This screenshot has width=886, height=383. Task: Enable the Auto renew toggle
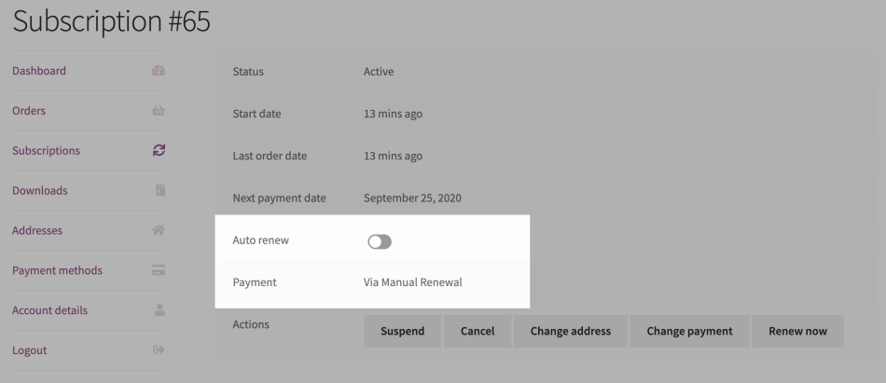click(x=380, y=241)
